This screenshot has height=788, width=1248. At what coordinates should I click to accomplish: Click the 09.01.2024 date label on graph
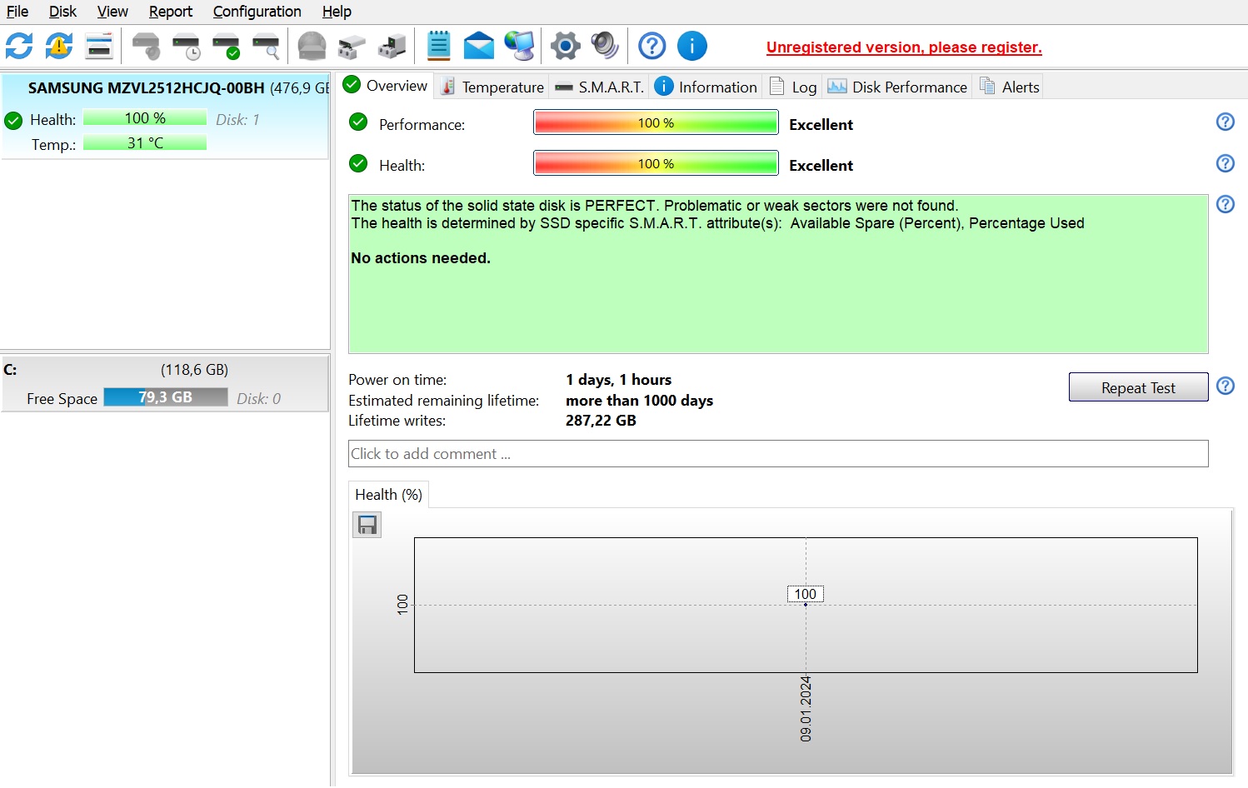coord(806,709)
